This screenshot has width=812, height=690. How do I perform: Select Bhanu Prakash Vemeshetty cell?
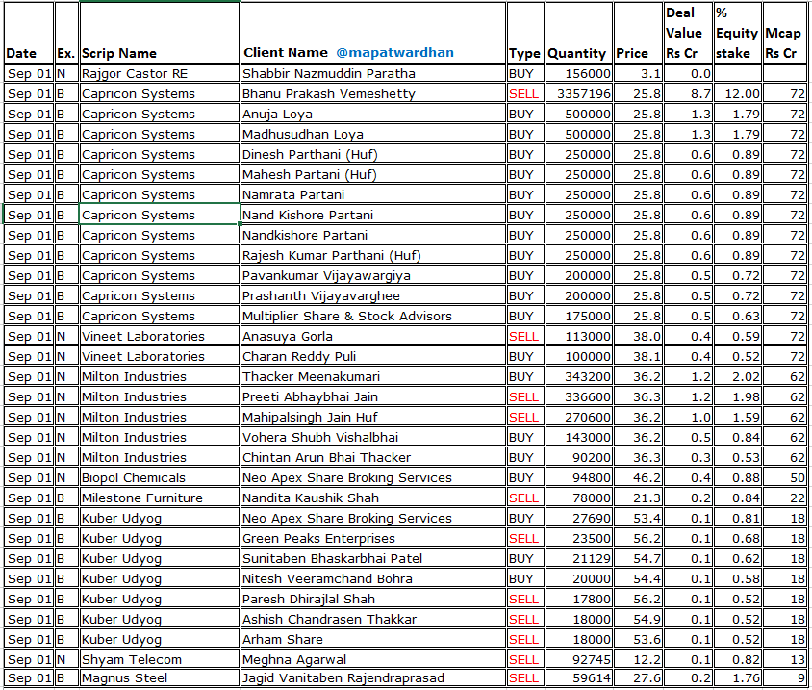point(373,93)
